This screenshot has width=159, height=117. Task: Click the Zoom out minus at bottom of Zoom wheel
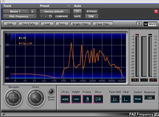tap(36, 104)
